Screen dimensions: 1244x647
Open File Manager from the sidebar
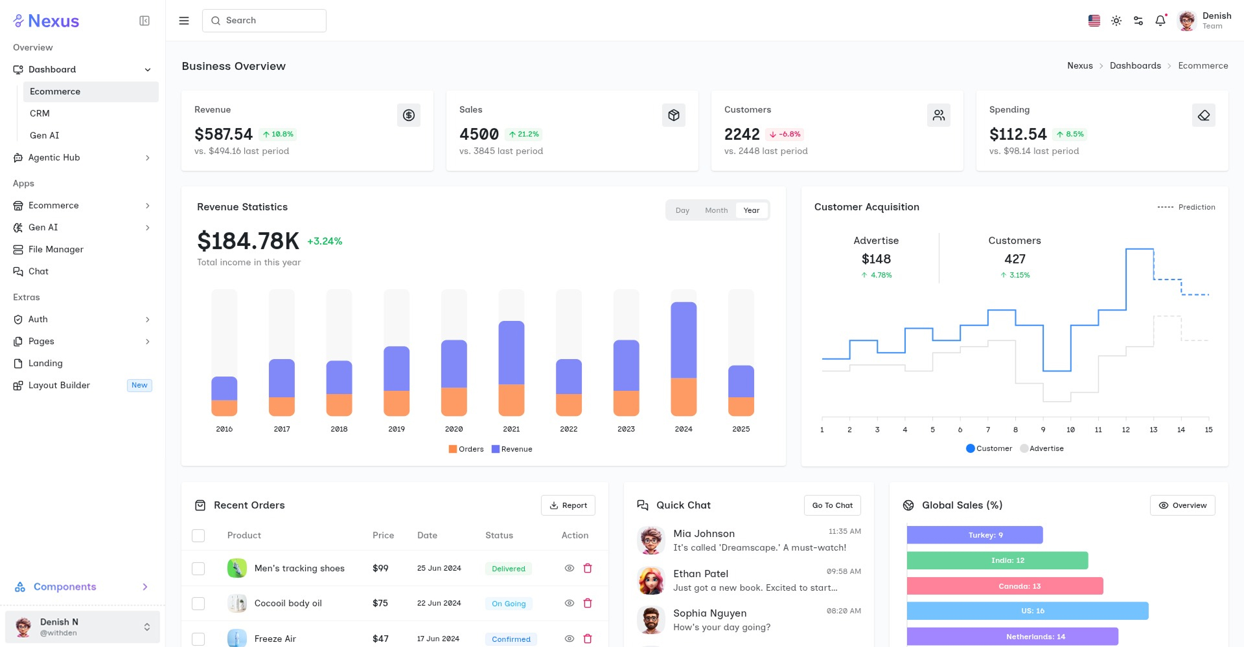(56, 249)
